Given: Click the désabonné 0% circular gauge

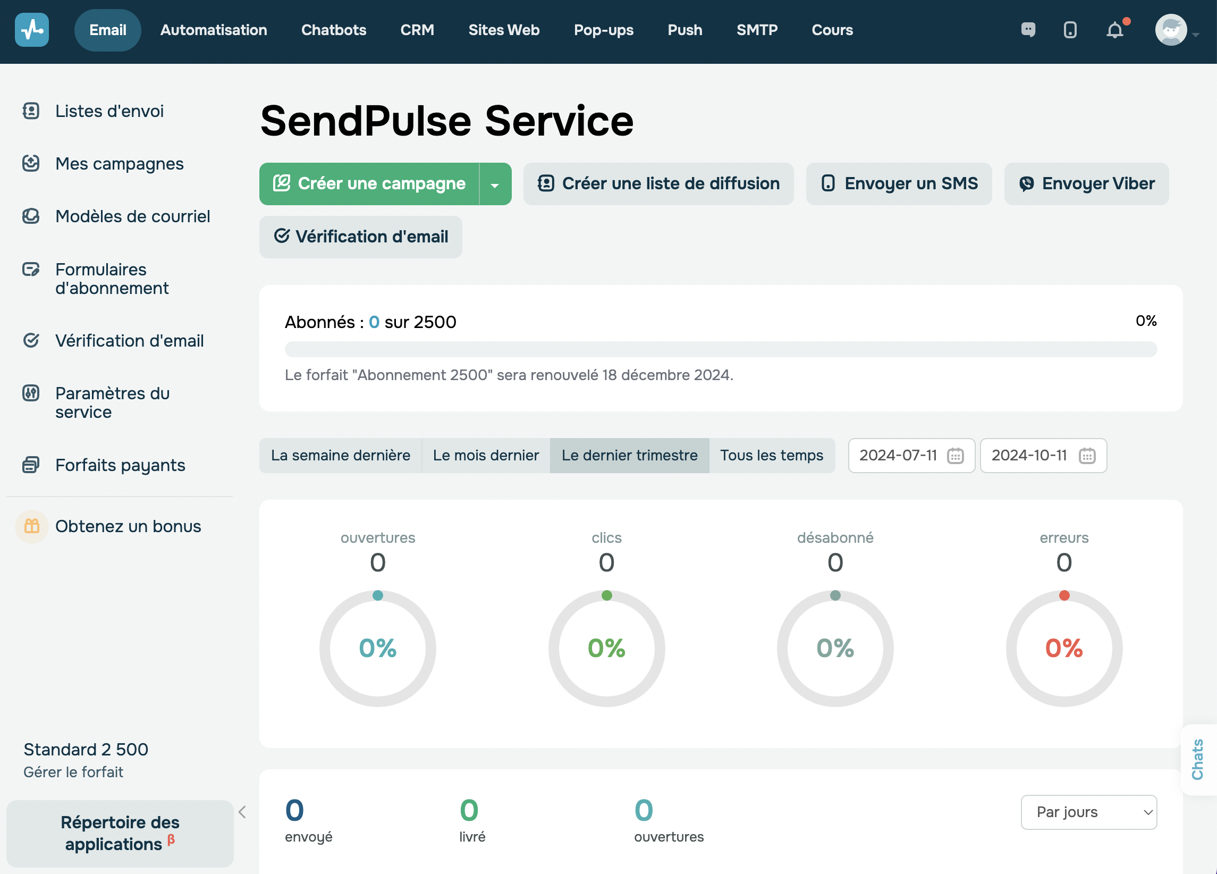Looking at the screenshot, I should click(835, 648).
